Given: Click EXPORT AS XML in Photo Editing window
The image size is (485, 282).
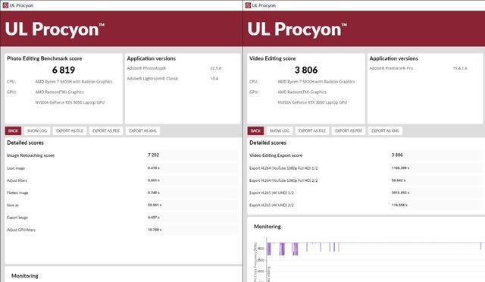Looking at the screenshot, I should pos(142,130).
